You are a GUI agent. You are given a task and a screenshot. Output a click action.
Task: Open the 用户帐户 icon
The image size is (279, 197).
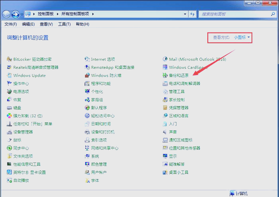(88, 172)
